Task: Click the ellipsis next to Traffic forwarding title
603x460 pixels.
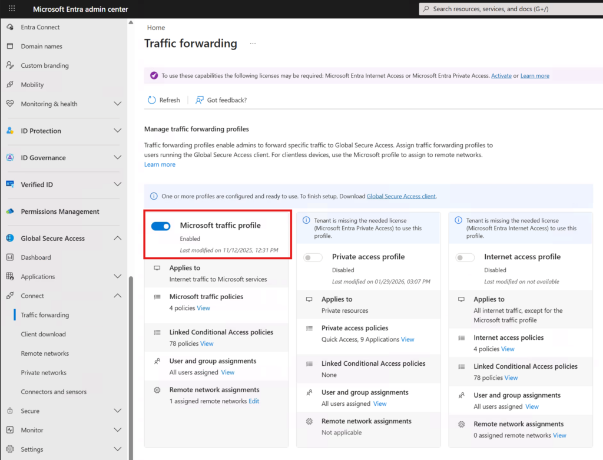Action: point(253,44)
